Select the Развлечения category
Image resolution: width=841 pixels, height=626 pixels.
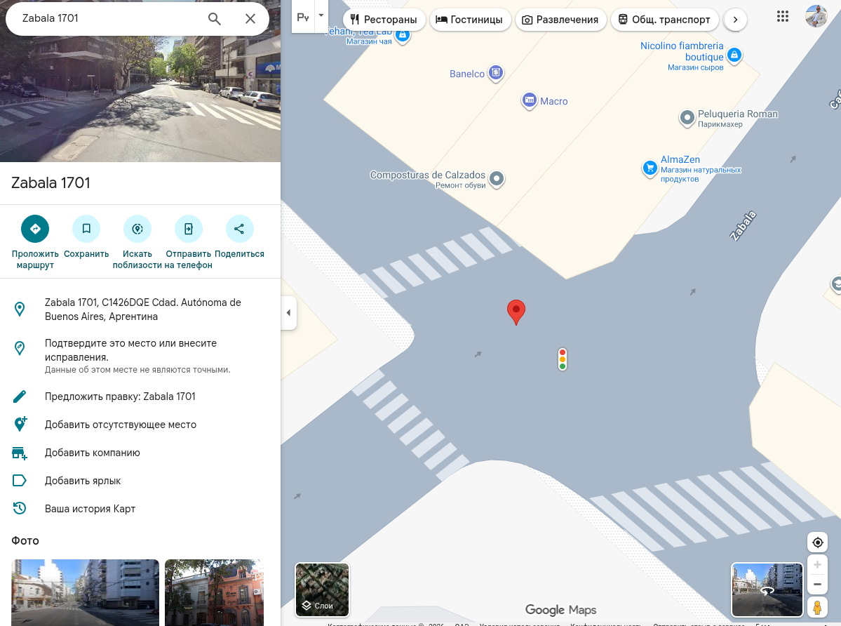[561, 20]
